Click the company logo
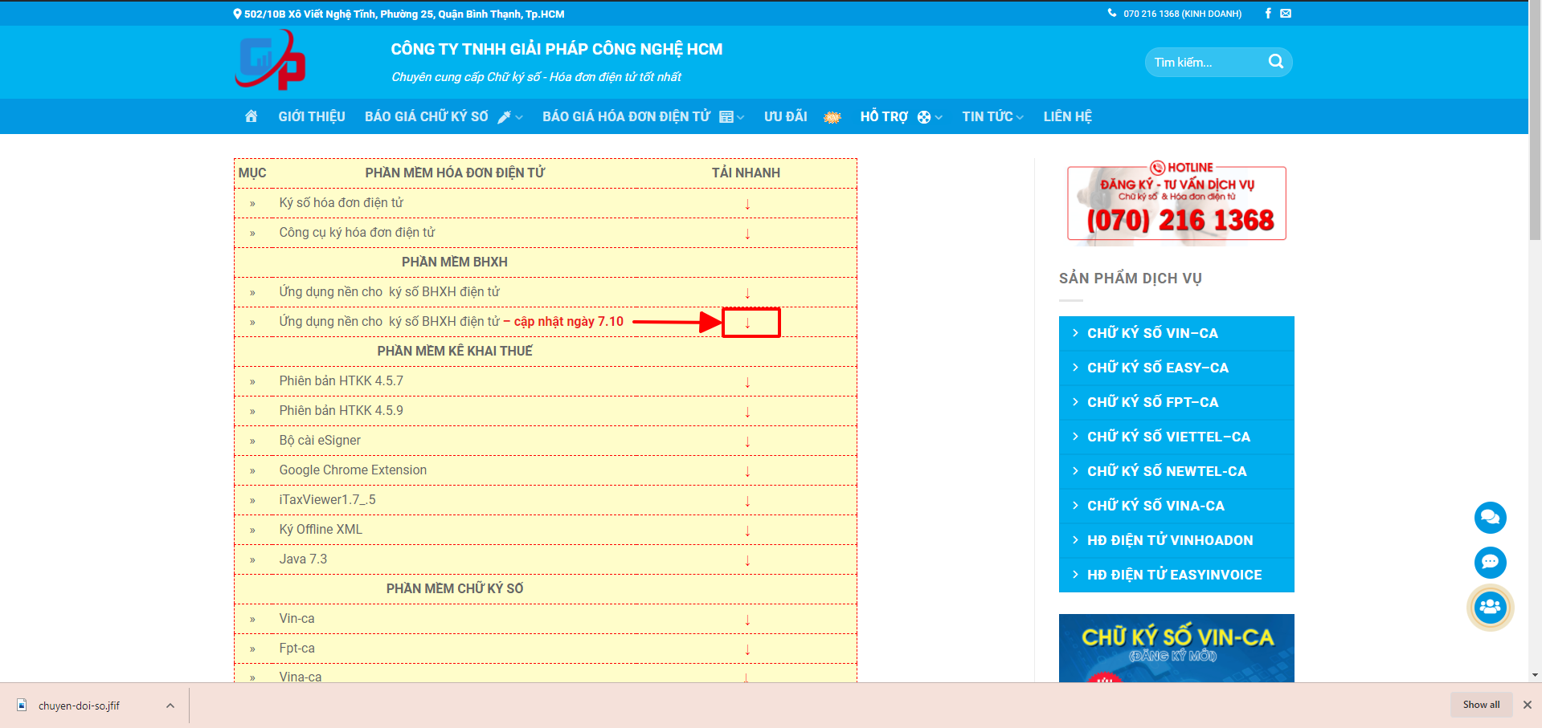The image size is (1542, 728). pos(271,60)
